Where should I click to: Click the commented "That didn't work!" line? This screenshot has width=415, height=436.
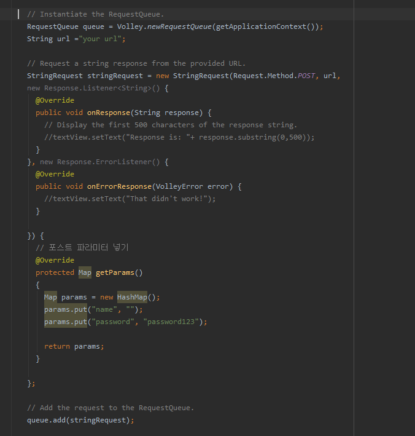click(x=130, y=199)
